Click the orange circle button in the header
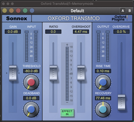This screenshot has width=134, height=122. (11, 10)
